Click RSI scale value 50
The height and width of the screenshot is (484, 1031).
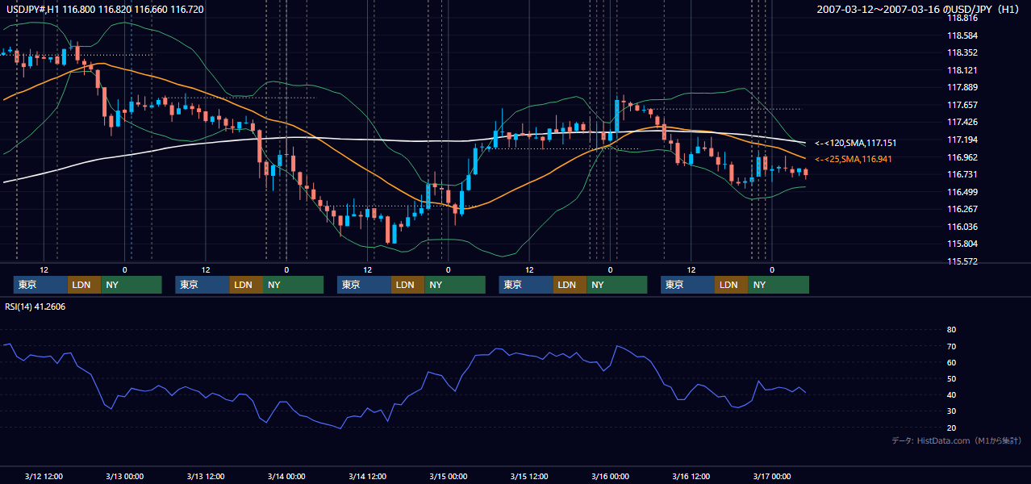[951, 378]
